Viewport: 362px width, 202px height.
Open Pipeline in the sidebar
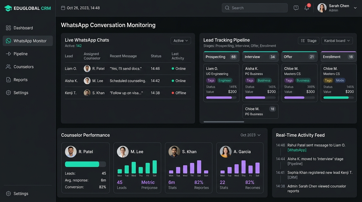28,54
